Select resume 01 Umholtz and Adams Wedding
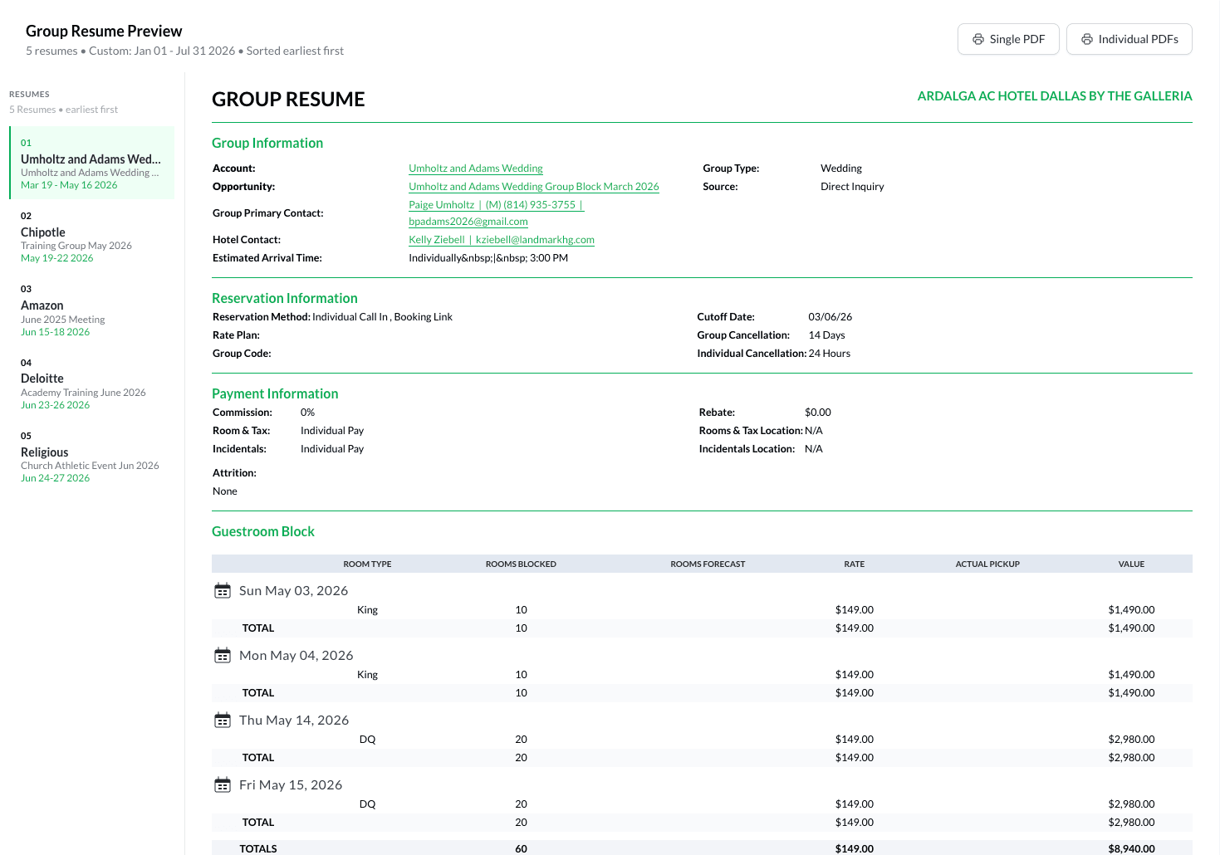The width and height of the screenshot is (1220, 855). click(92, 163)
